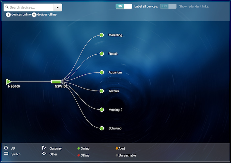Viewport: 231px width, 163px height.
Task: Click the Gateway legend triangle icon
Action: pyautogui.click(x=44, y=148)
